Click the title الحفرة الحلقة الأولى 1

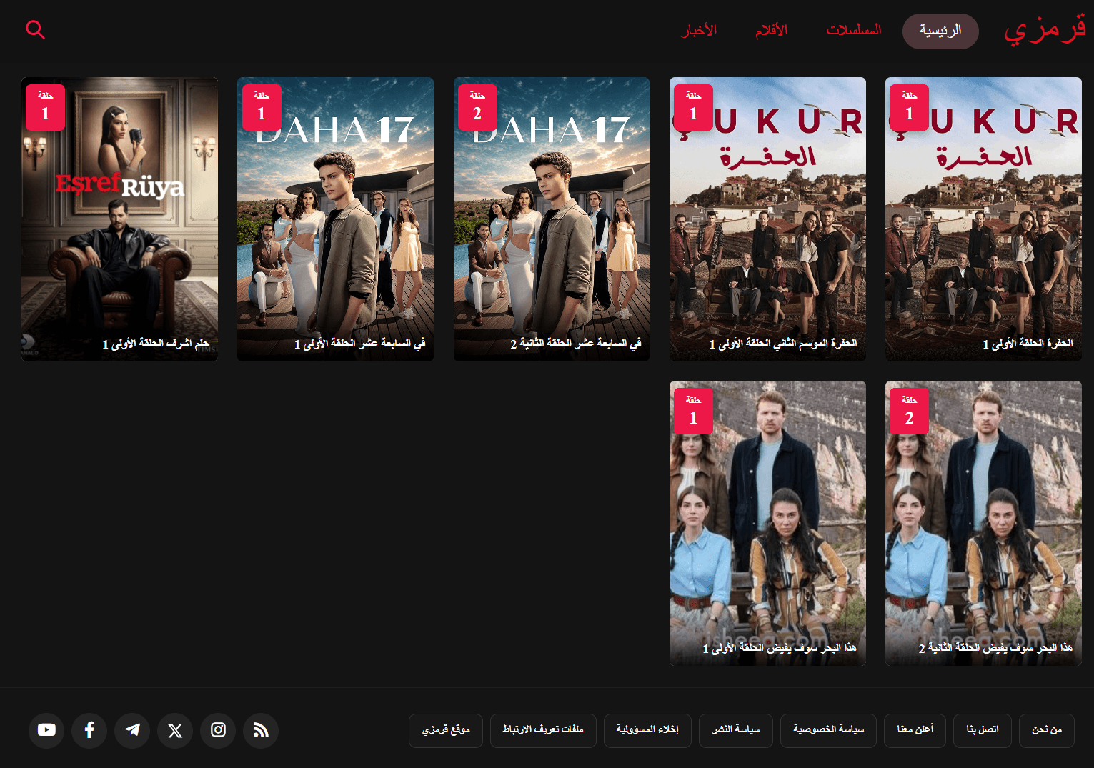[1028, 344]
